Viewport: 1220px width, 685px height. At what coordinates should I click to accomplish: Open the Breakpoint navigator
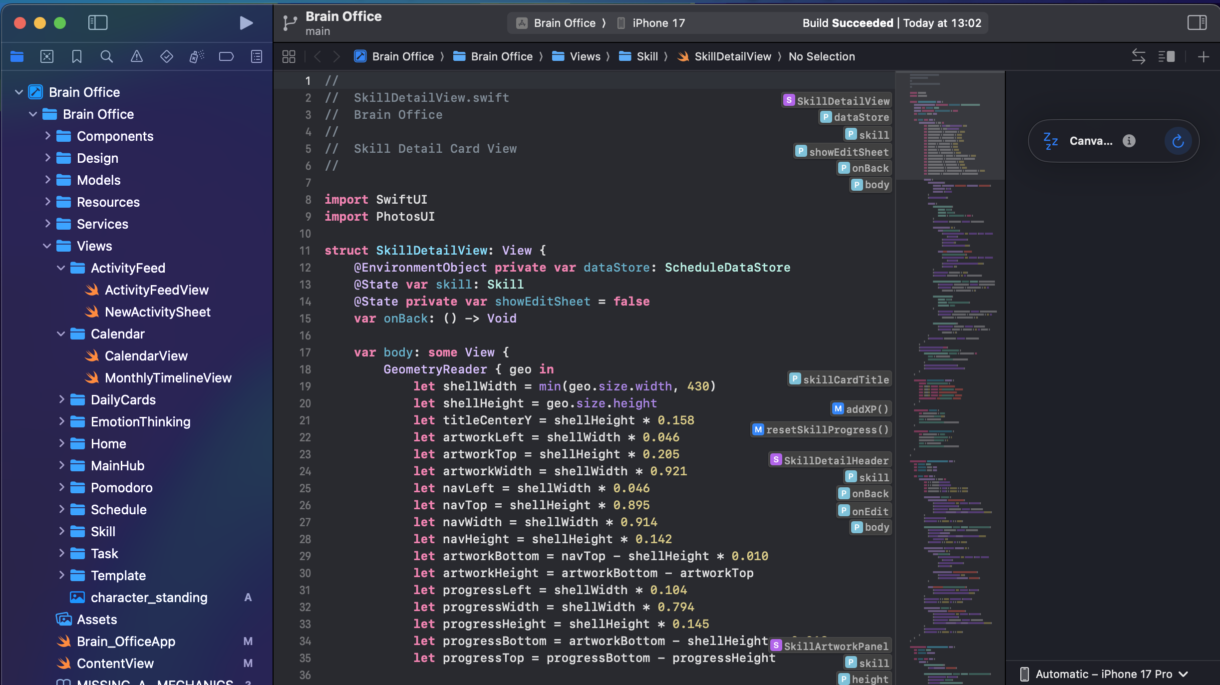[226, 56]
